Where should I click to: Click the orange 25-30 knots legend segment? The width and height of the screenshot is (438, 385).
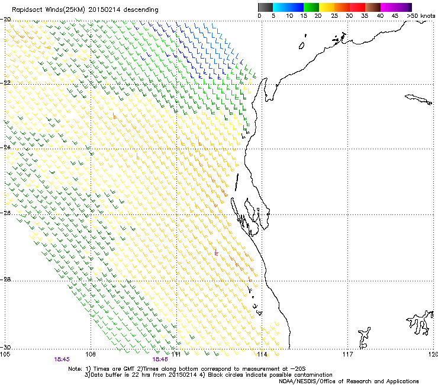pyautogui.click(x=342, y=7)
